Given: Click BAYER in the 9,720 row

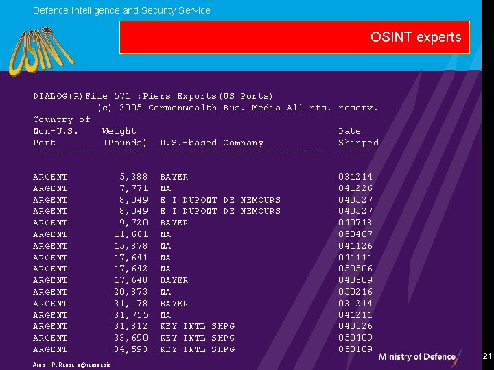Looking at the screenshot, I should 174,223.
